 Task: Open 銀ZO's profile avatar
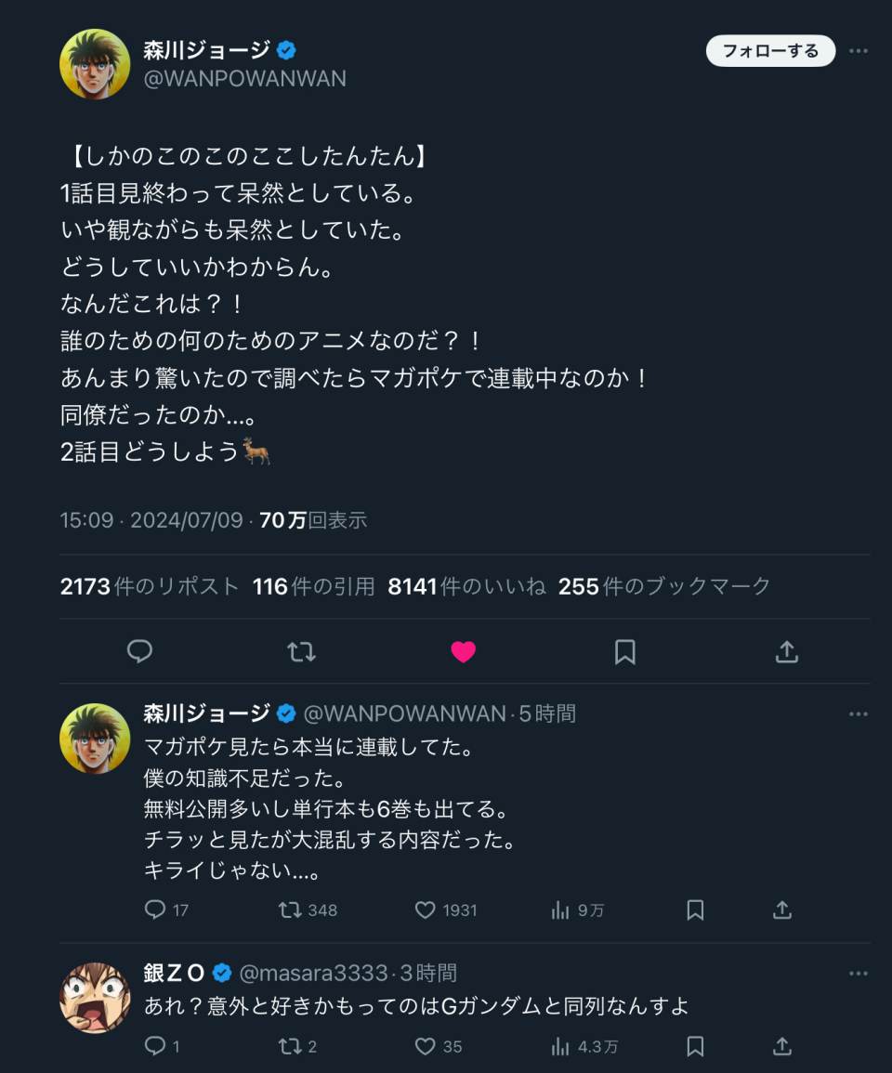[95, 998]
